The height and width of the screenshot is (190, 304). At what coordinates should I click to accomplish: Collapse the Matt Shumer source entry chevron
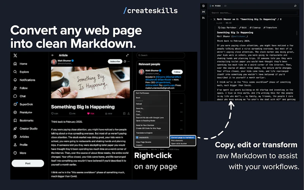click(211, 19)
